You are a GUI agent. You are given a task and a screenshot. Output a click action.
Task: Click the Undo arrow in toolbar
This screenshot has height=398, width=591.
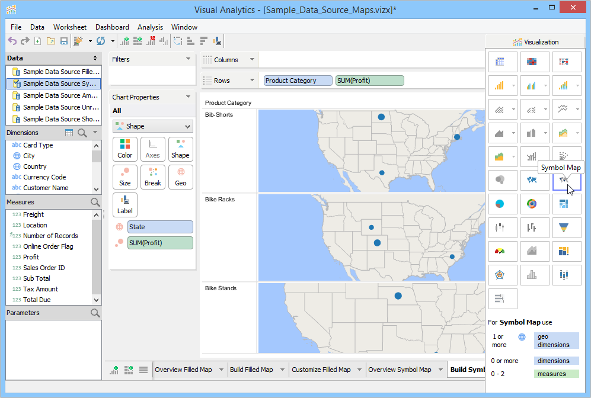[12, 41]
